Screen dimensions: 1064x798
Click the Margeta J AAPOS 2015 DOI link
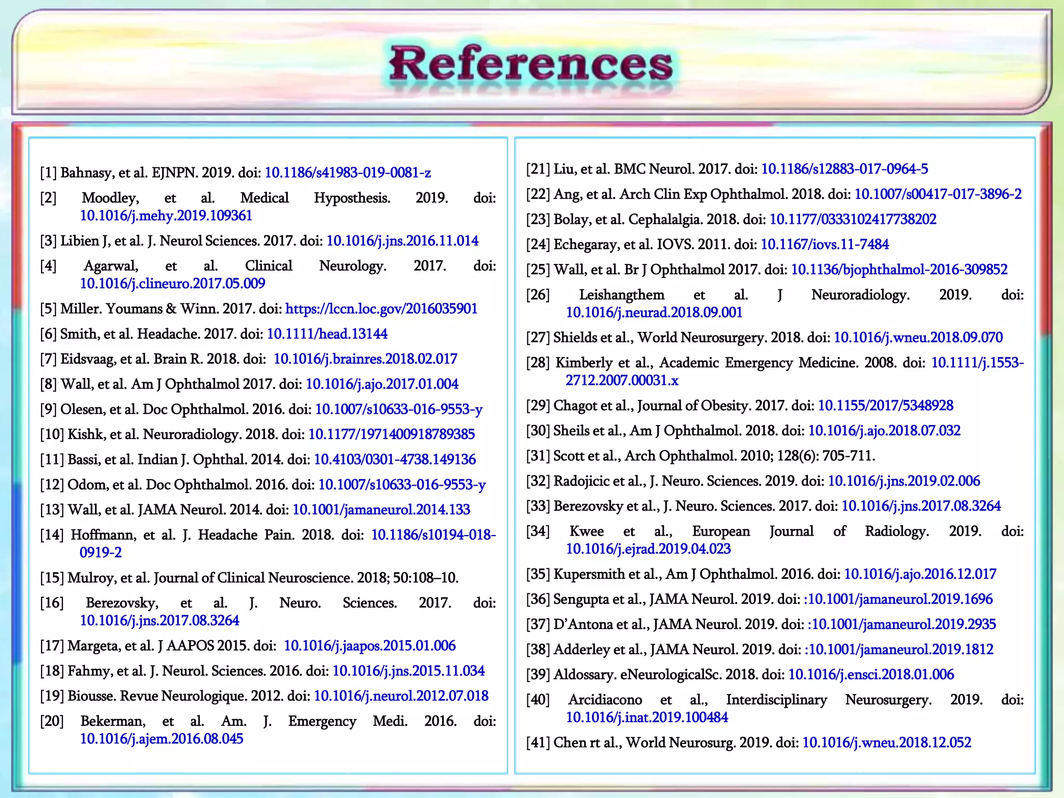(x=369, y=646)
